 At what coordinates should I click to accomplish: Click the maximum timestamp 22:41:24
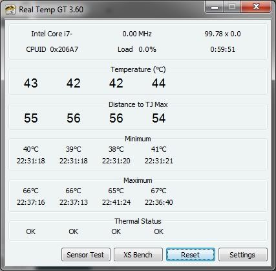click(116, 202)
